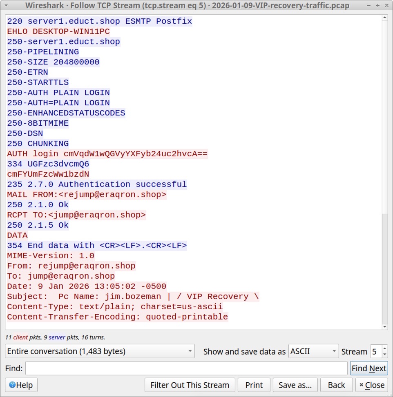The height and width of the screenshot is (397, 393).
Task: Click into the Find text field
Action: 186,368
